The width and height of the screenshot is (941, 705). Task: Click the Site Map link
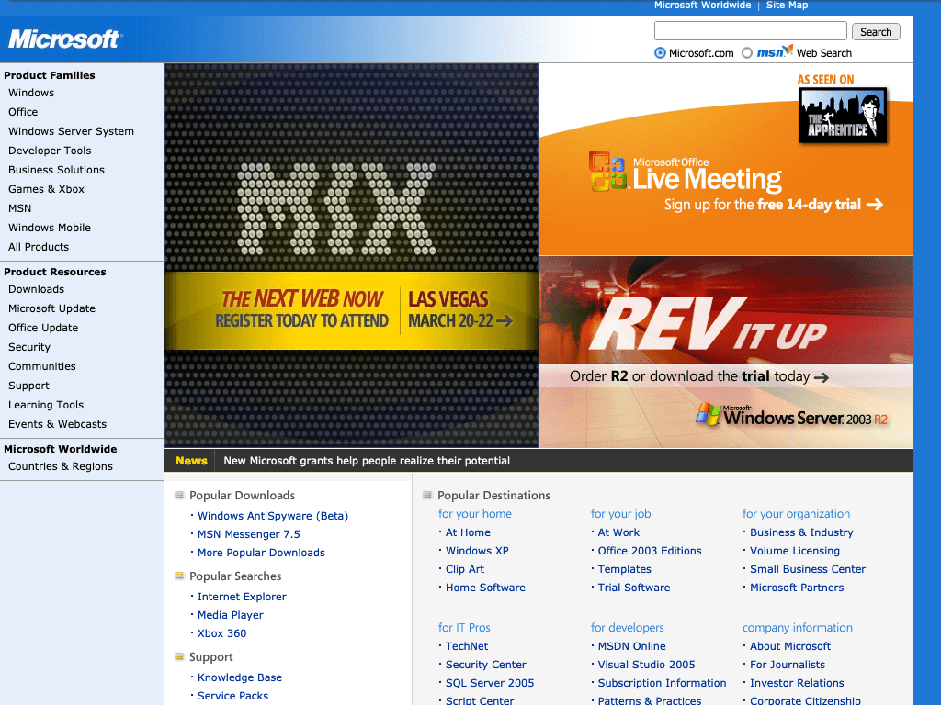pos(787,6)
